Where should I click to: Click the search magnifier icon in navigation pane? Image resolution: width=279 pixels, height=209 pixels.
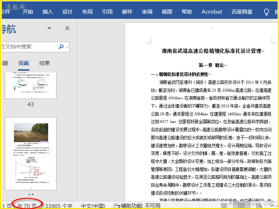coord(61,47)
